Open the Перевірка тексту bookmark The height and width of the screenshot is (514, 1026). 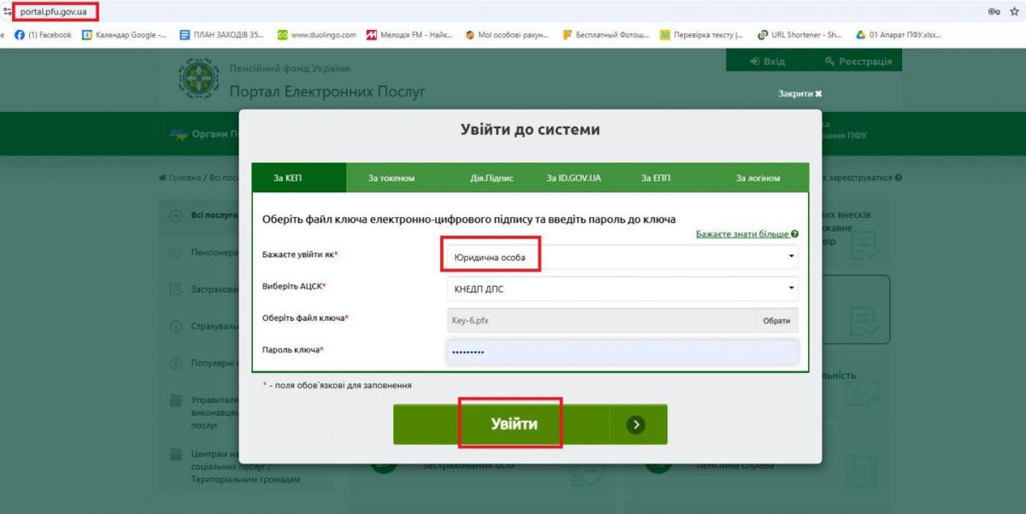click(702, 35)
